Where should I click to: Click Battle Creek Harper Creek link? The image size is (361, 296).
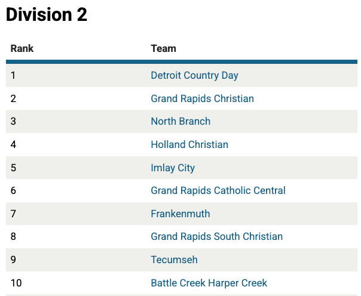(209, 283)
